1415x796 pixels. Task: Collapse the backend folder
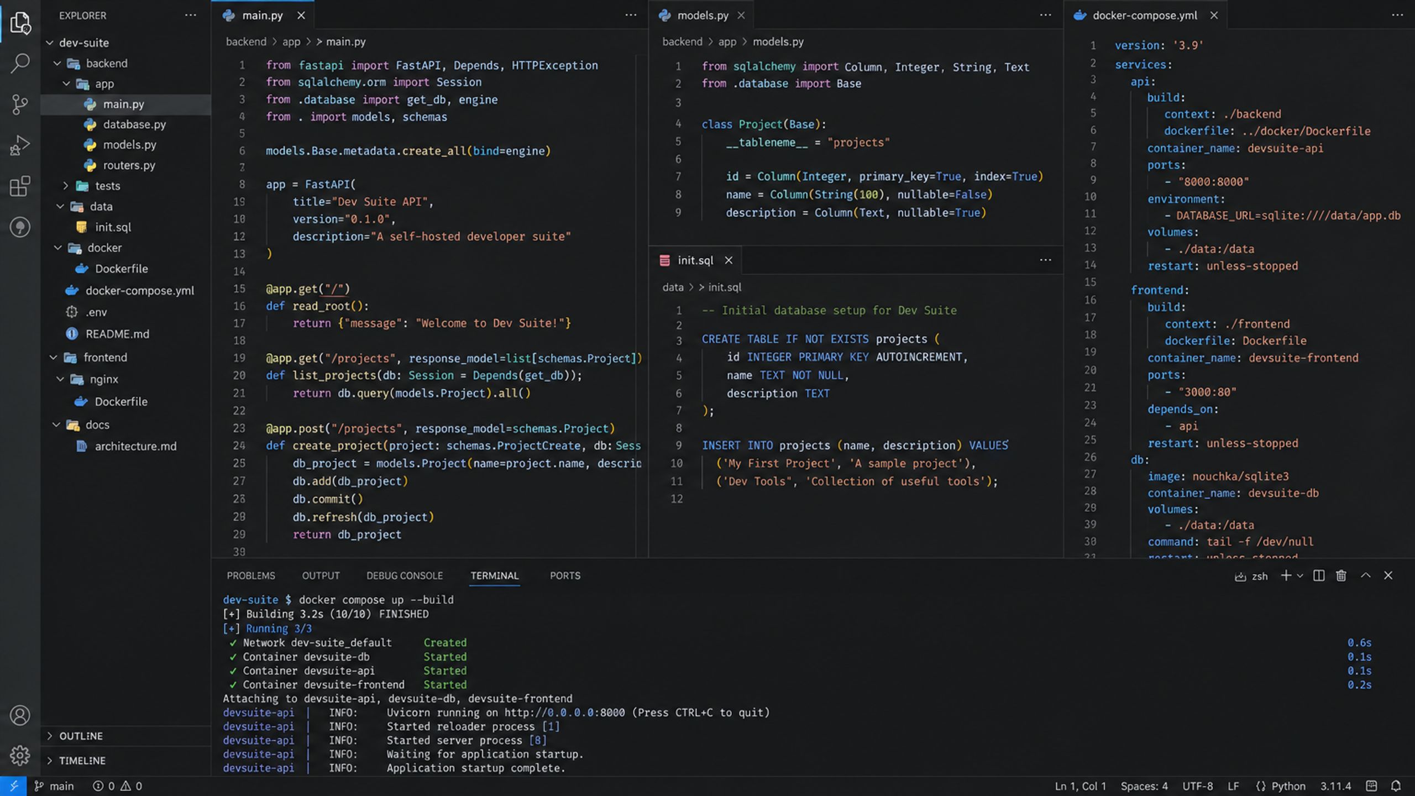coord(57,64)
